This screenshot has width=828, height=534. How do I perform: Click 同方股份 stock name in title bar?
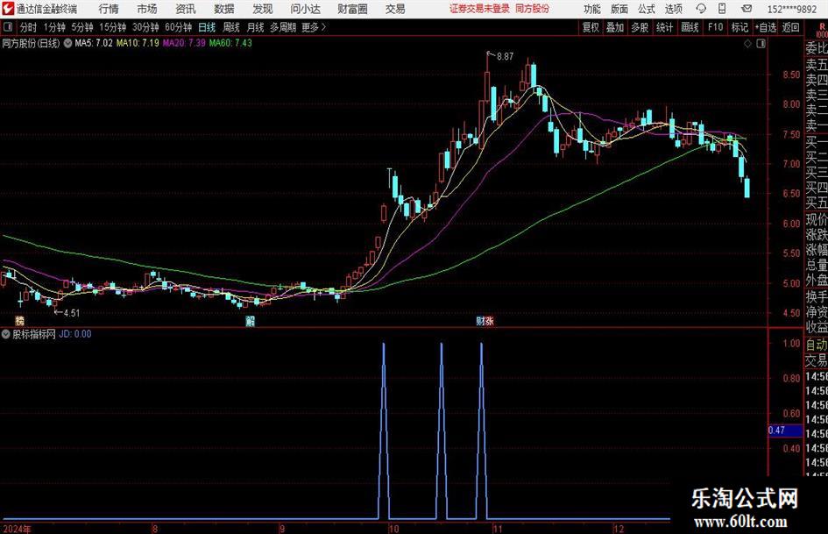click(533, 9)
